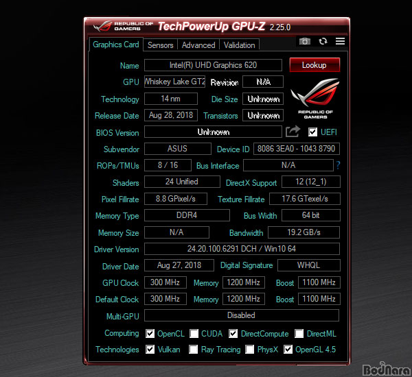Toggle the OpenCL checkbox
The image size is (412, 377).
click(150, 333)
